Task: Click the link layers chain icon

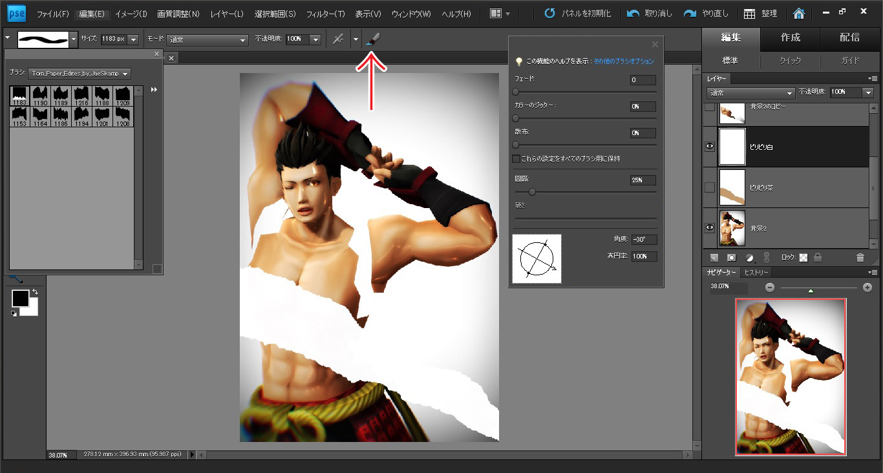Action: pos(767,257)
